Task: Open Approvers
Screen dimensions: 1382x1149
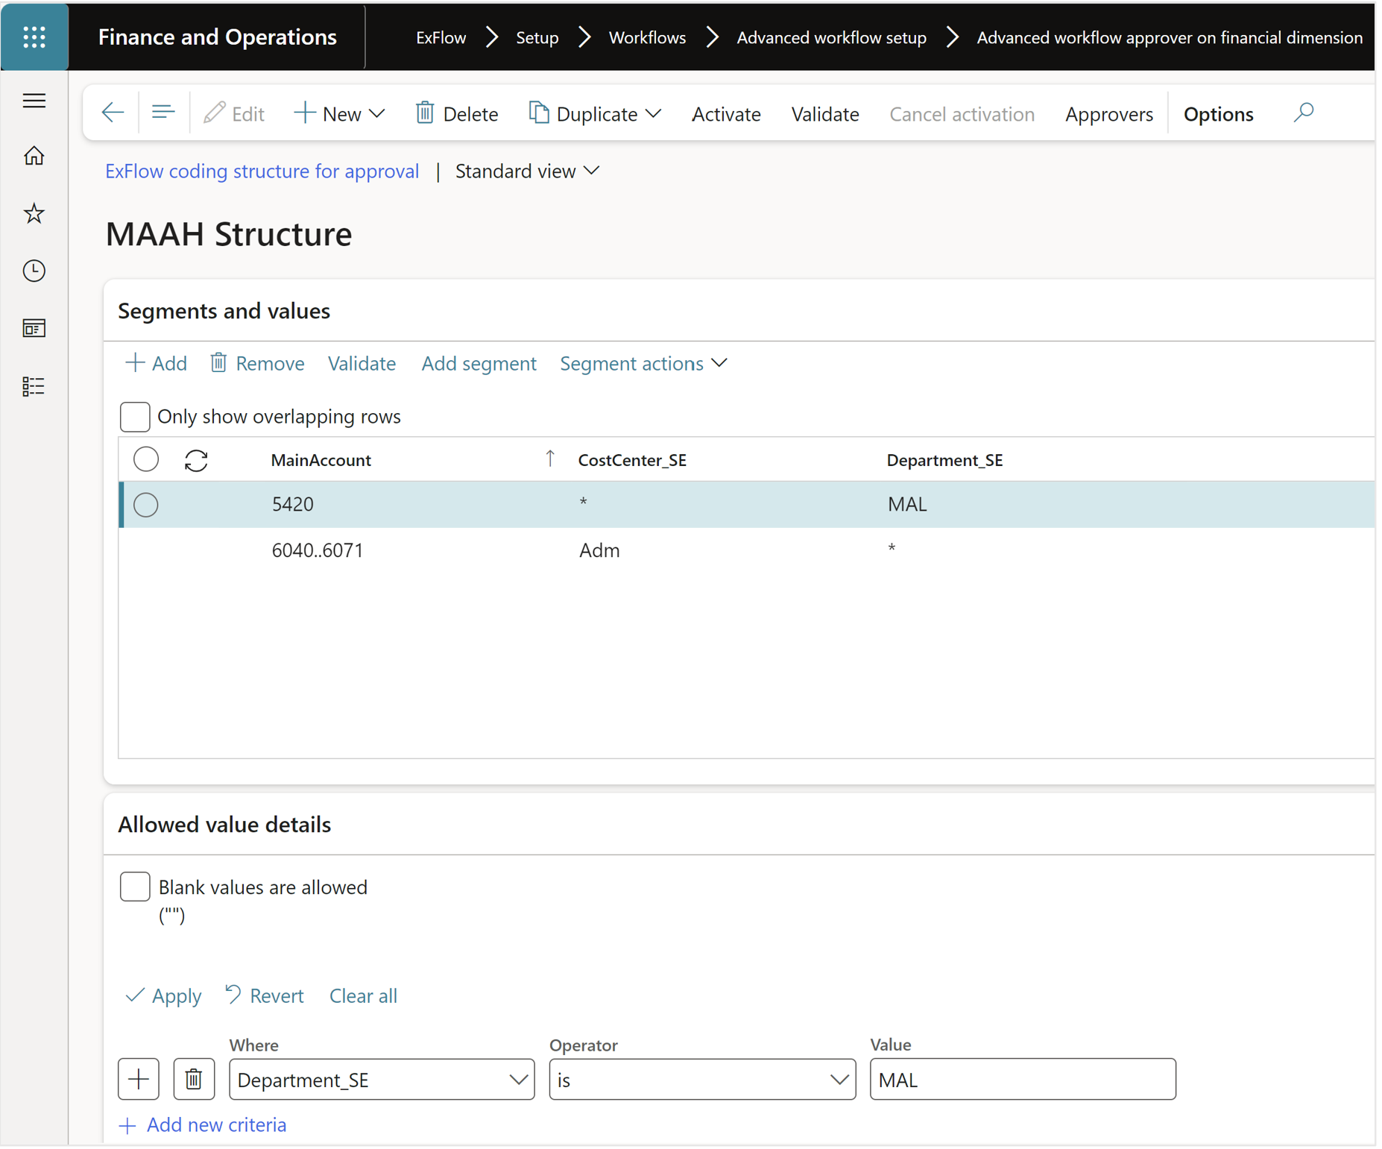Action: point(1108,114)
